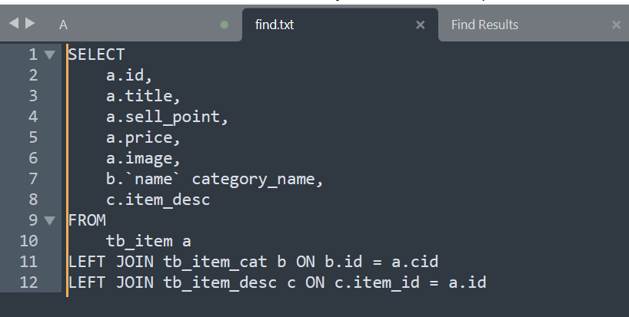Place cursor in a.sell_point text
This screenshot has height=317, width=629.
(x=167, y=117)
